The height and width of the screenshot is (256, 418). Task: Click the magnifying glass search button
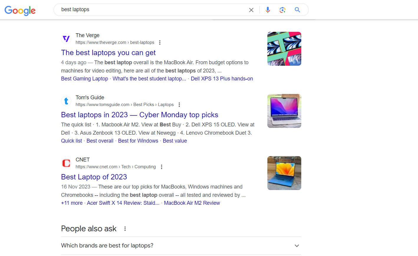pos(297,10)
